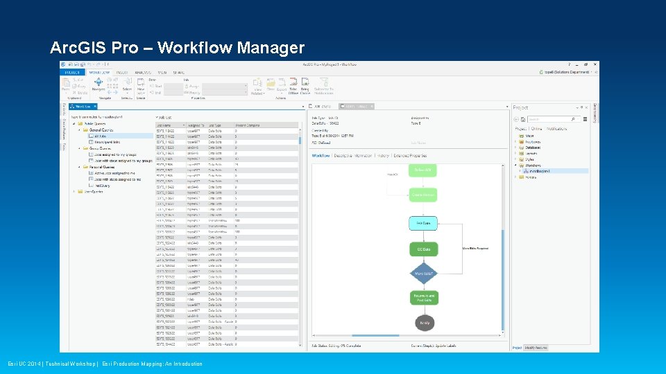Switch to the INSERT ribbon tab
The height and width of the screenshot is (374, 666).
122,73
